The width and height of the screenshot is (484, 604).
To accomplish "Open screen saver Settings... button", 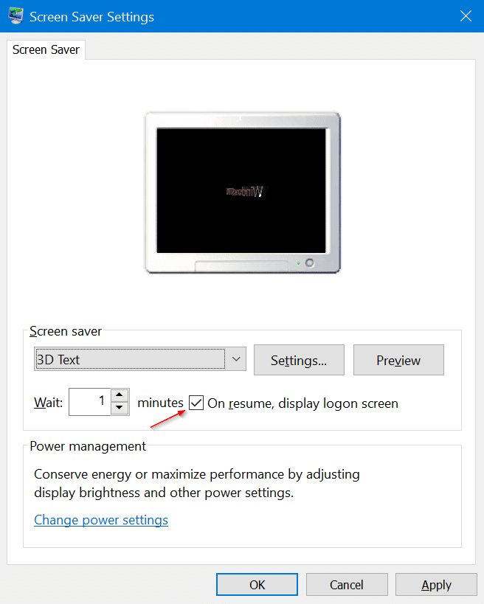I will click(299, 360).
